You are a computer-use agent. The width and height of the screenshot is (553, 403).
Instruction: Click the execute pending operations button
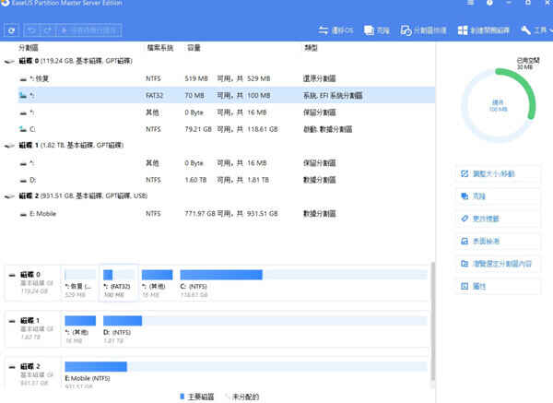[88, 30]
